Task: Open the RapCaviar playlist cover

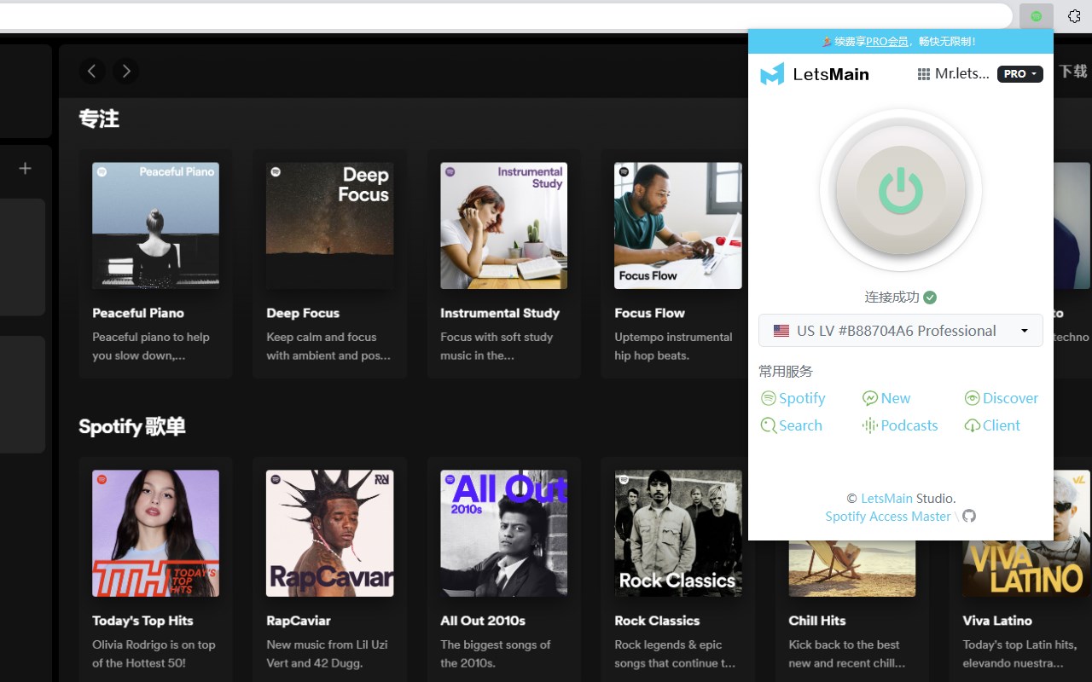Action: (x=329, y=534)
